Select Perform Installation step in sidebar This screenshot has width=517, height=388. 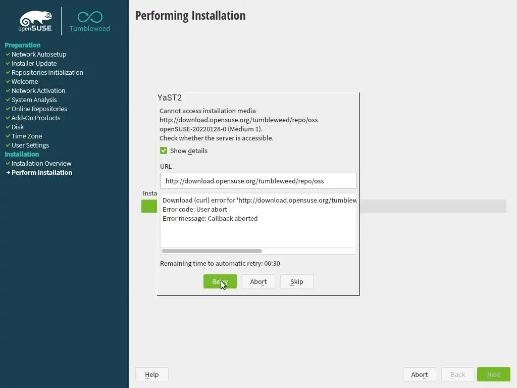pyautogui.click(x=42, y=172)
